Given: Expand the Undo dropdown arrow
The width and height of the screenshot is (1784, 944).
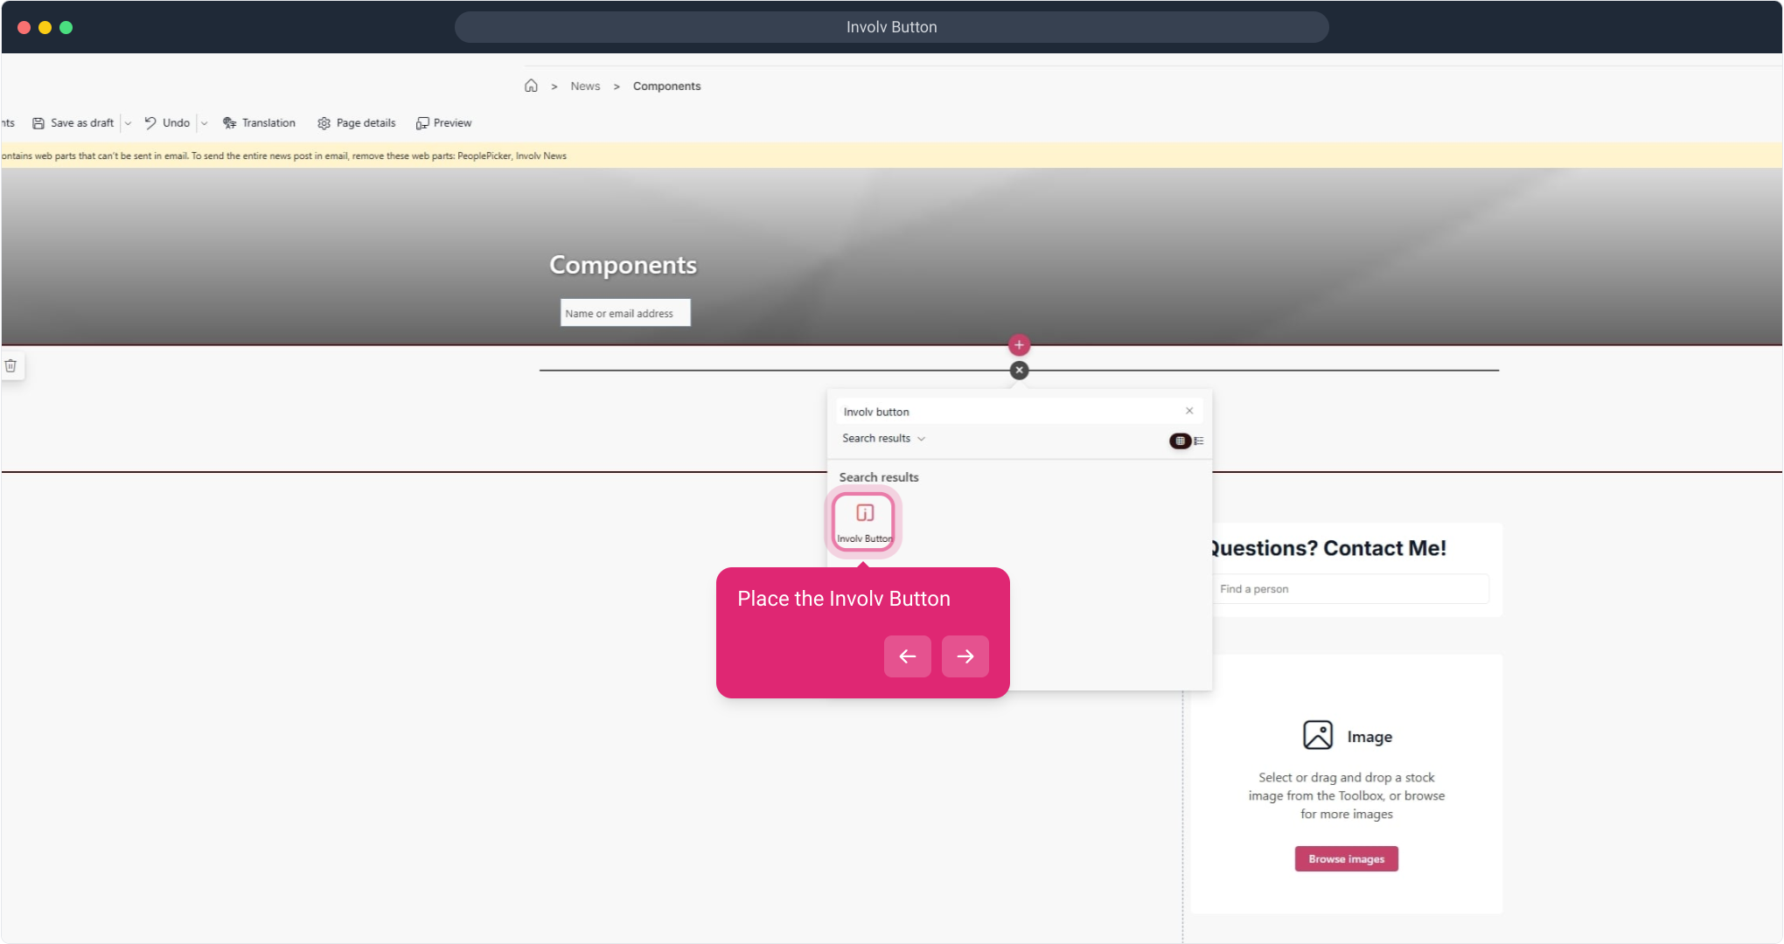Looking at the screenshot, I should point(205,123).
